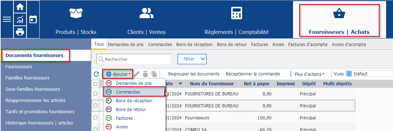
Task: Click the printer icon
Action: tap(20, 32)
